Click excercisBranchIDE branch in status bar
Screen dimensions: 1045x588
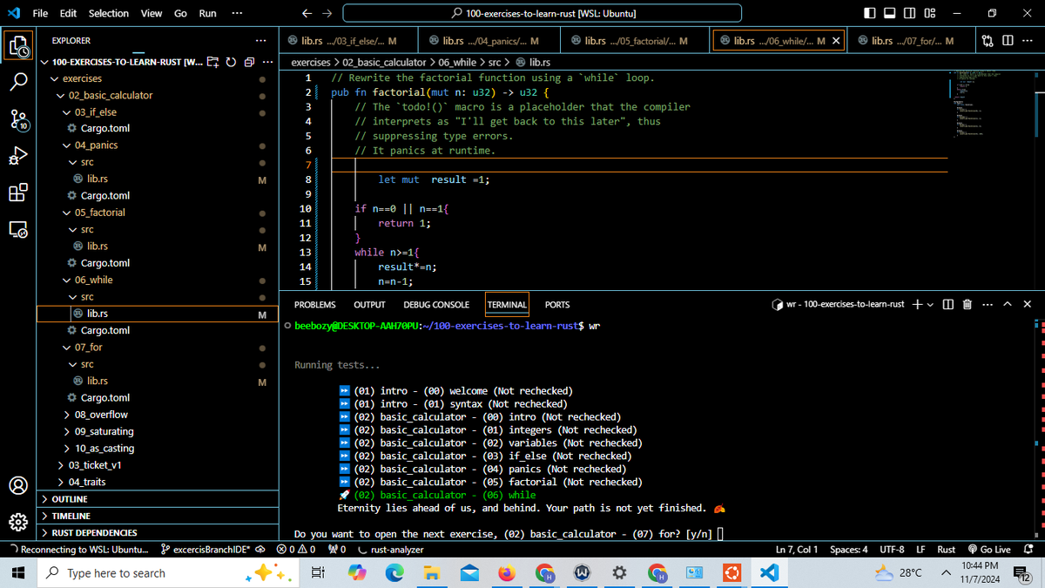tap(206, 550)
